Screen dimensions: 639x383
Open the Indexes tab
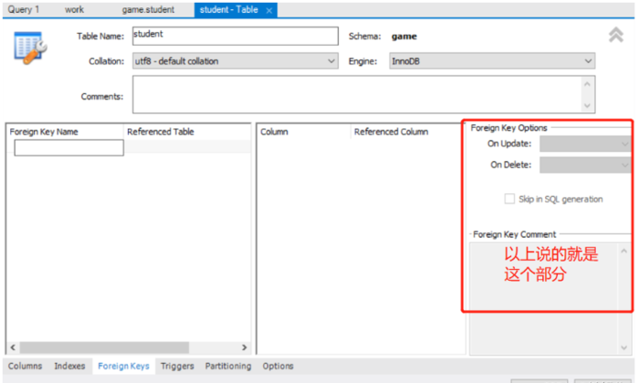[x=69, y=367]
